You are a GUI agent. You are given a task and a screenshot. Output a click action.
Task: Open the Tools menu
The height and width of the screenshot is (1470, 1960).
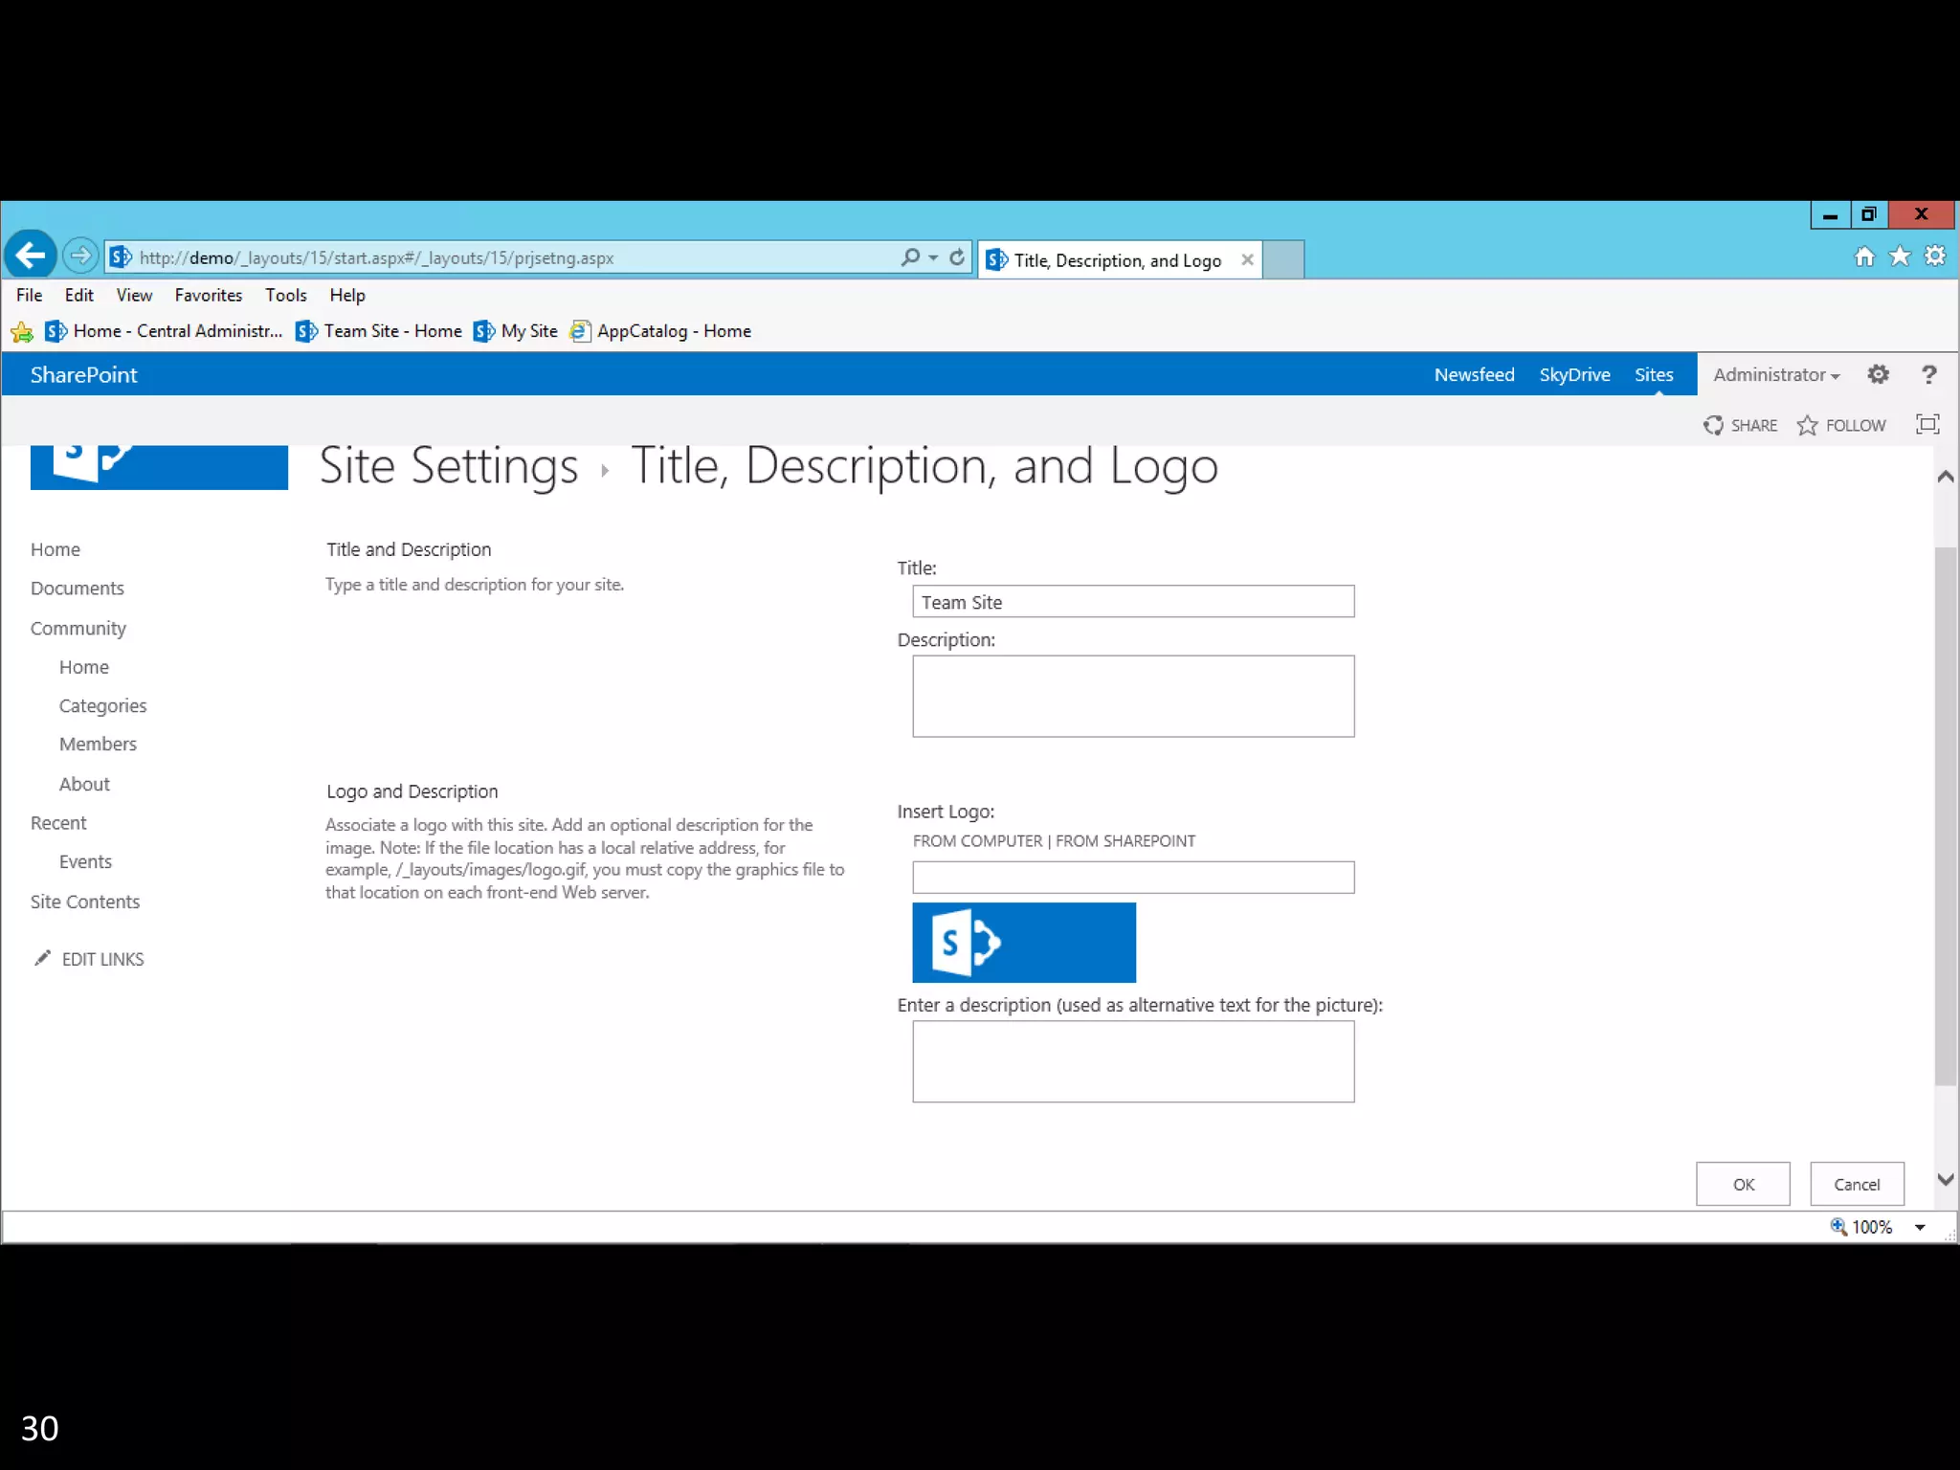pyautogui.click(x=285, y=295)
